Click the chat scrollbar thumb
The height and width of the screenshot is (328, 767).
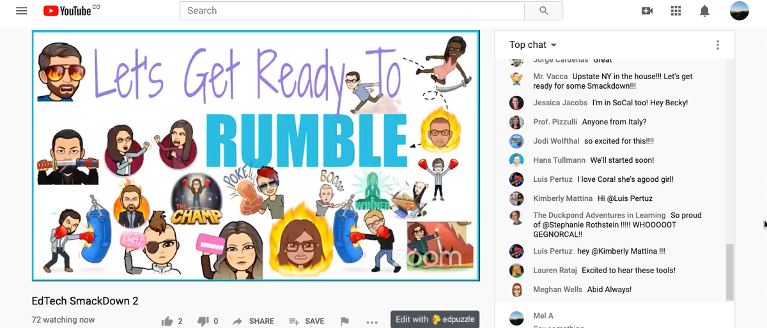pos(729,271)
